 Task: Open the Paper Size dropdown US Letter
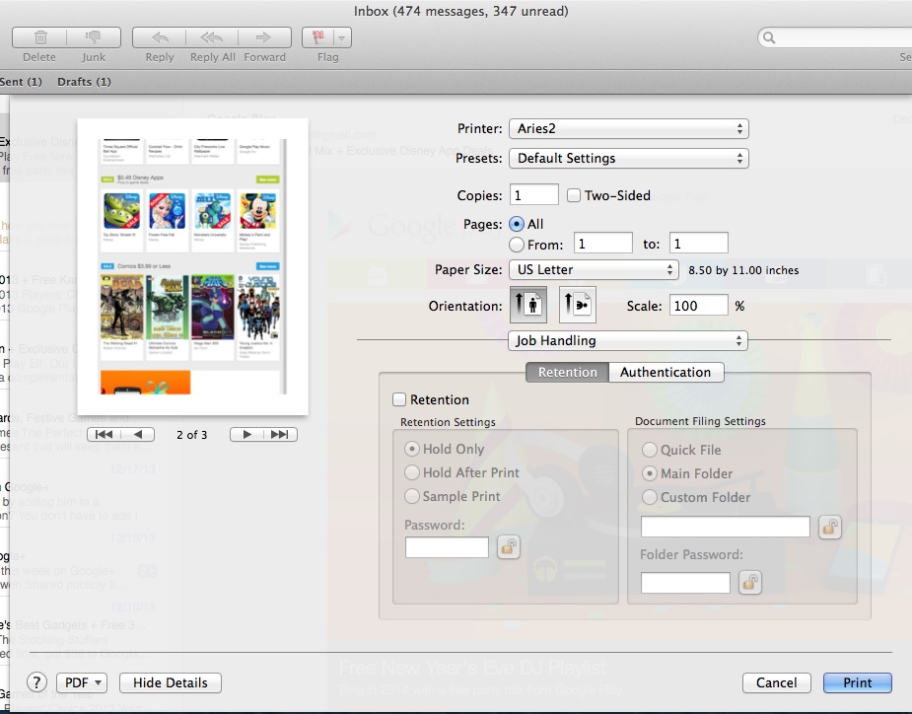pos(594,269)
